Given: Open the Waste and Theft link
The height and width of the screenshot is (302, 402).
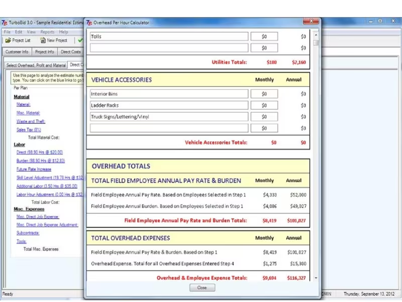Looking at the screenshot, I should point(31,121).
